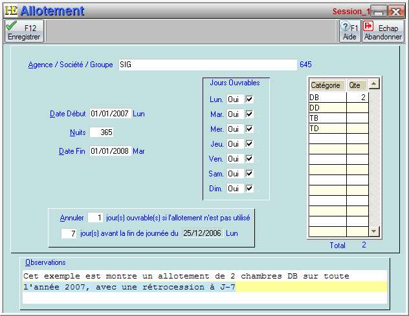Toggle the Dim. working day checkbox

click(249, 188)
